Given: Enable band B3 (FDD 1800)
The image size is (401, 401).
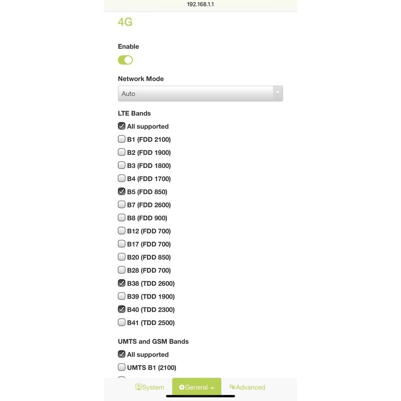Looking at the screenshot, I should [x=121, y=165].
